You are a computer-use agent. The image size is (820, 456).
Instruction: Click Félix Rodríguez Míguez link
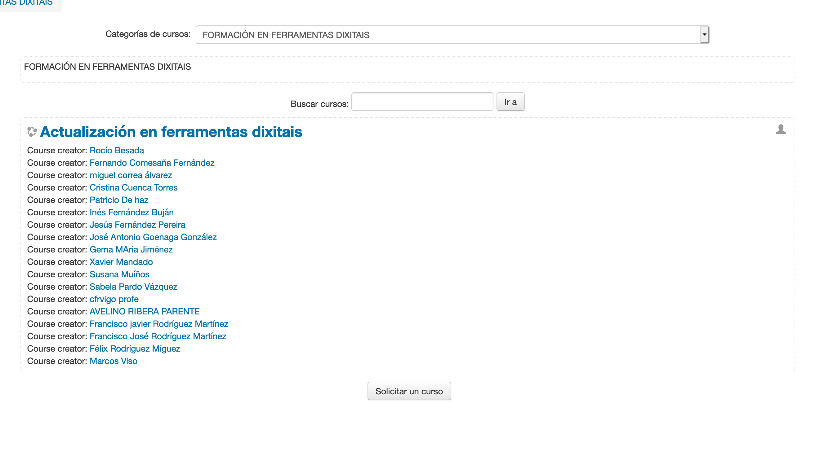click(135, 349)
